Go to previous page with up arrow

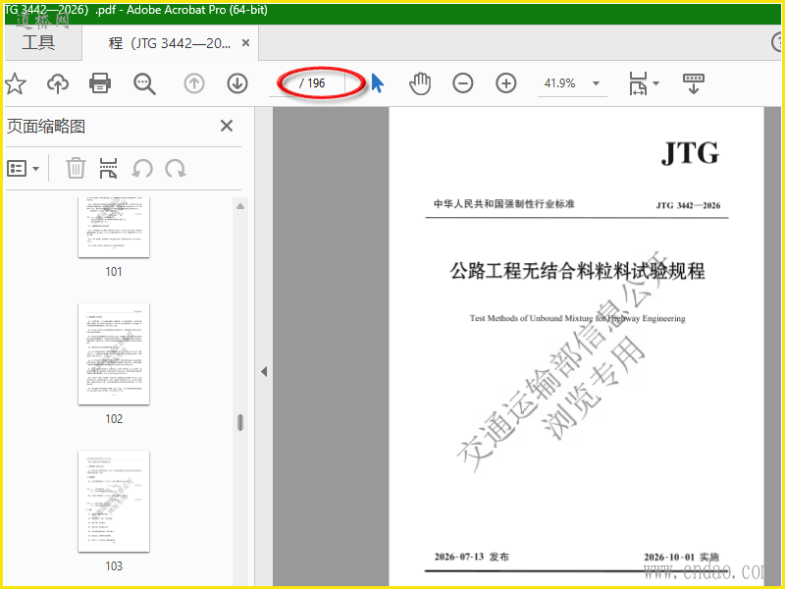(x=194, y=83)
